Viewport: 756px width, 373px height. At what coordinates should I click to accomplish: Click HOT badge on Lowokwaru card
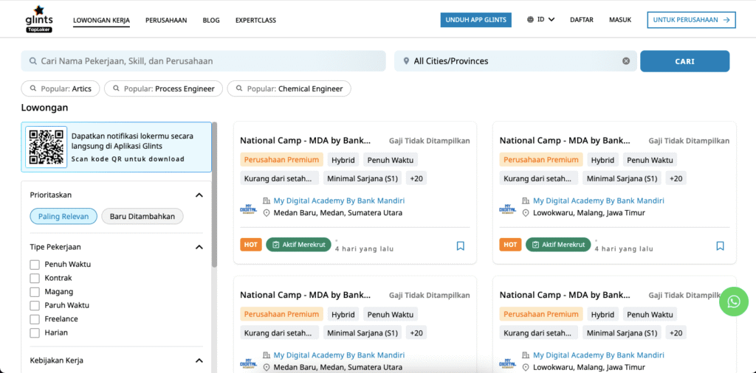pos(510,245)
